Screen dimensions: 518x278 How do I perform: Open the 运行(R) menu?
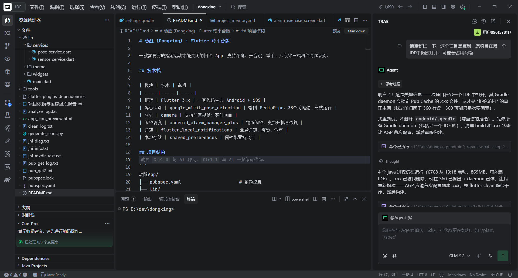[x=139, y=7]
